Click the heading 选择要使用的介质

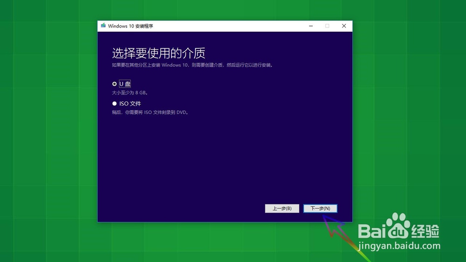(159, 54)
